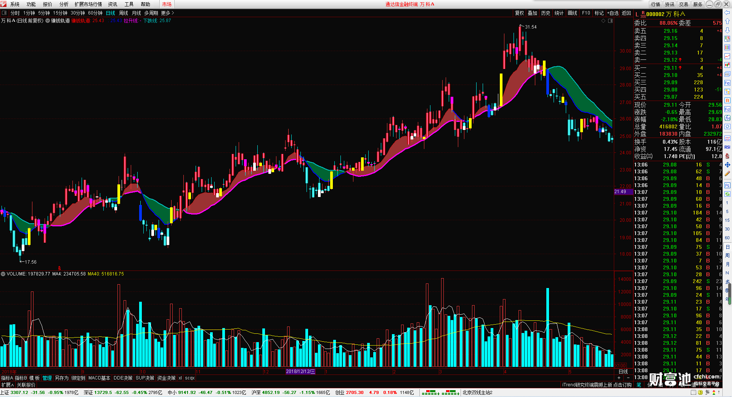
Task: Click the 复权 toolbar button
Action: pyautogui.click(x=520, y=13)
